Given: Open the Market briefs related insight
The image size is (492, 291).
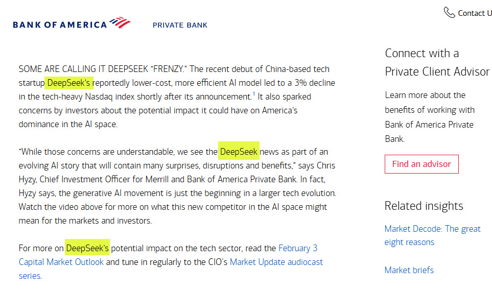Looking at the screenshot, I should click(x=409, y=270).
